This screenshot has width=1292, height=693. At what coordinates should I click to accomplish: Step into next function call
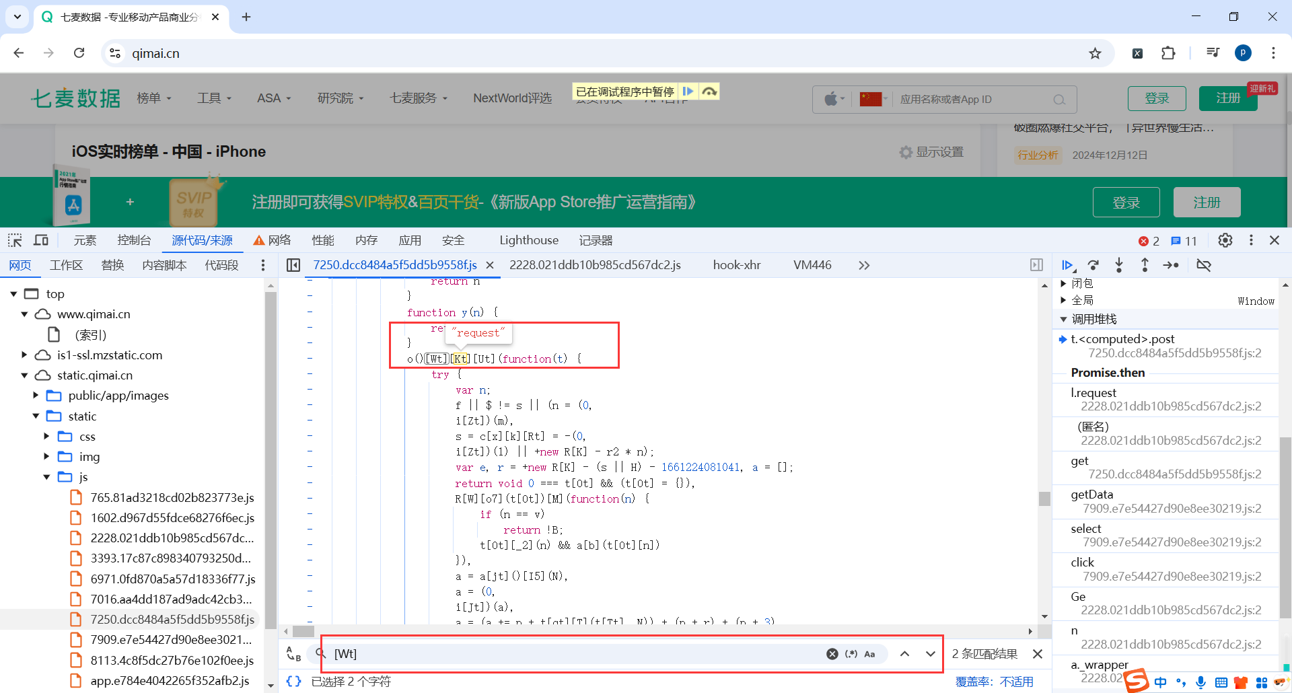1119,265
